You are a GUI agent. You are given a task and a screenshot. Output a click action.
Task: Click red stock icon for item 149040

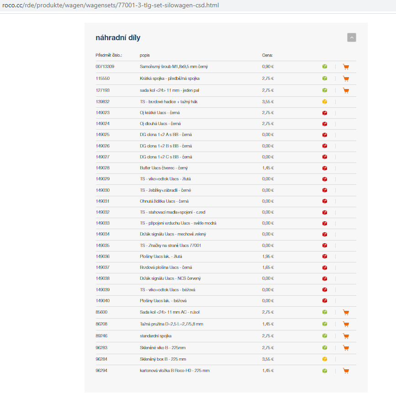(x=325, y=301)
